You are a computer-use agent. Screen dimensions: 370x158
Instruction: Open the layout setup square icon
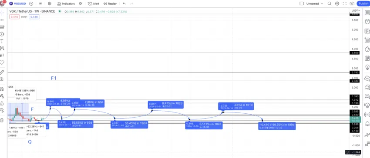[302, 3]
